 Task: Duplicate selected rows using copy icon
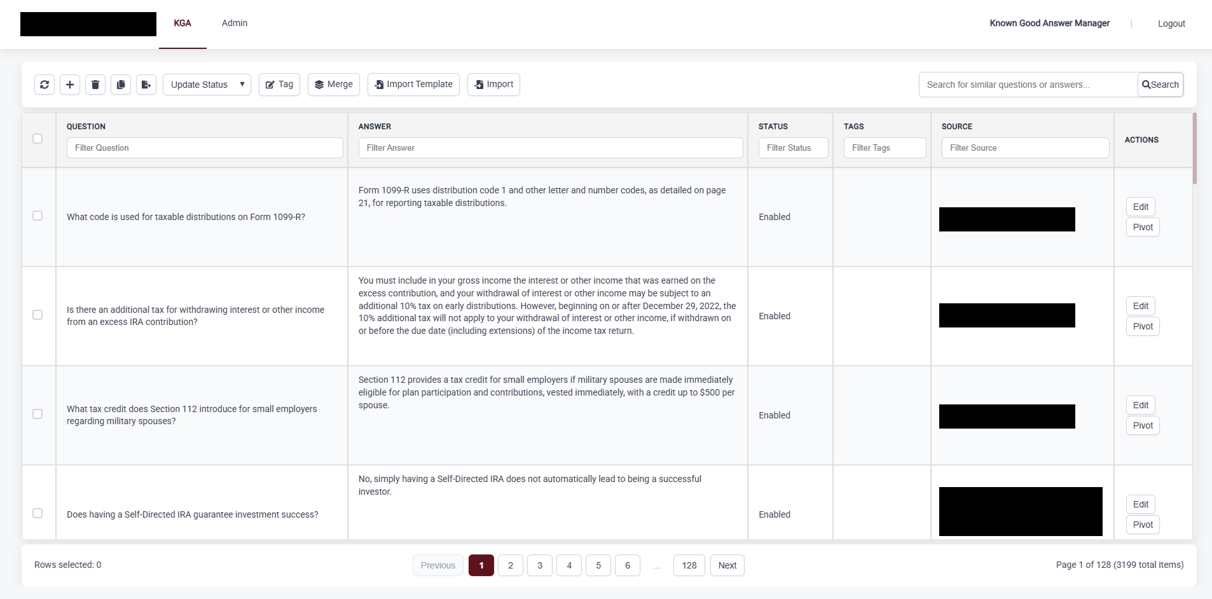(x=120, y=84)
